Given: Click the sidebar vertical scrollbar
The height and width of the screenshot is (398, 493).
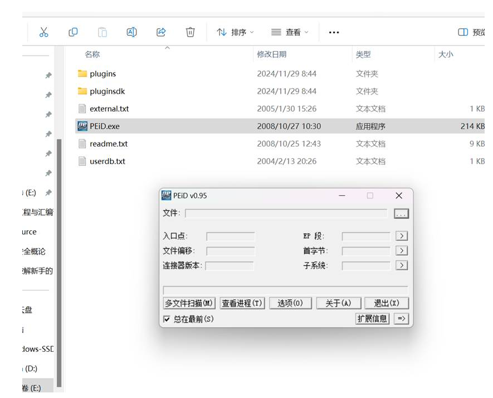Looking at the screenshot, I should [59, 263].
